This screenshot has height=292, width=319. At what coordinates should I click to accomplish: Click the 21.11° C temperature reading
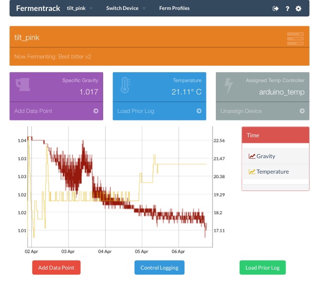click(x=186, y=92)
